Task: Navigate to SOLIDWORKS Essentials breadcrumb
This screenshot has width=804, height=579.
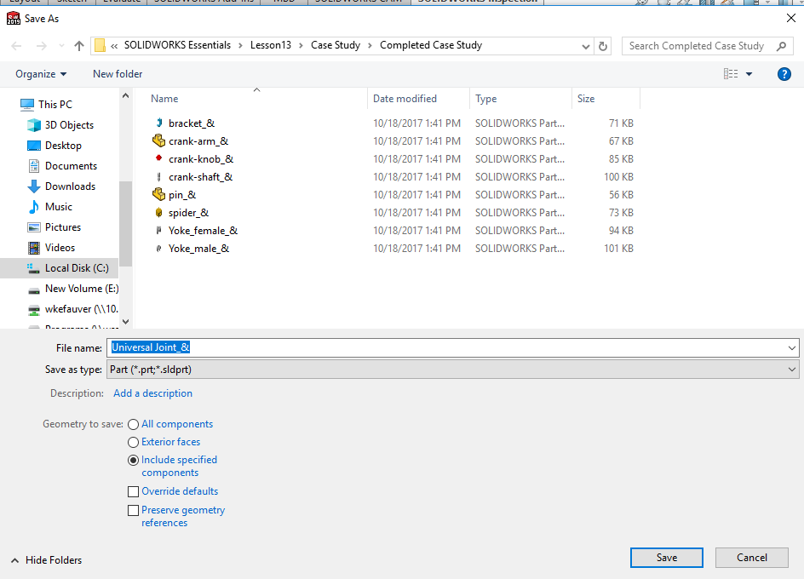Action: 177,45
